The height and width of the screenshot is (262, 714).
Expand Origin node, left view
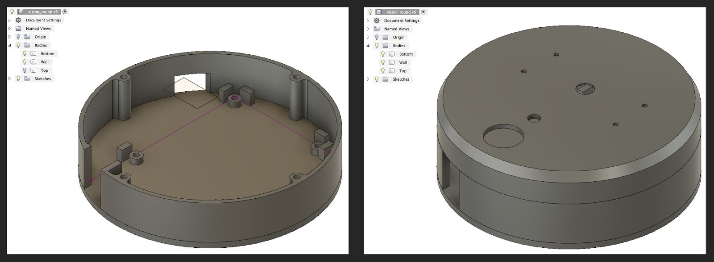[x=10, y=37]
